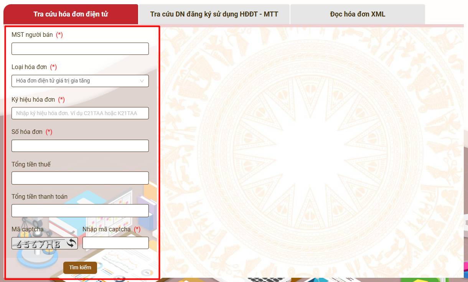Click the MST người bán label
This screenshot has height=282, width=468.
tap(32, 35)
